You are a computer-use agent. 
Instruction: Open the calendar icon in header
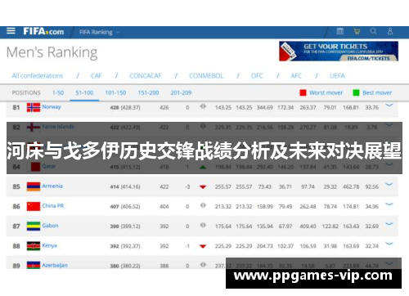point(340,31)
